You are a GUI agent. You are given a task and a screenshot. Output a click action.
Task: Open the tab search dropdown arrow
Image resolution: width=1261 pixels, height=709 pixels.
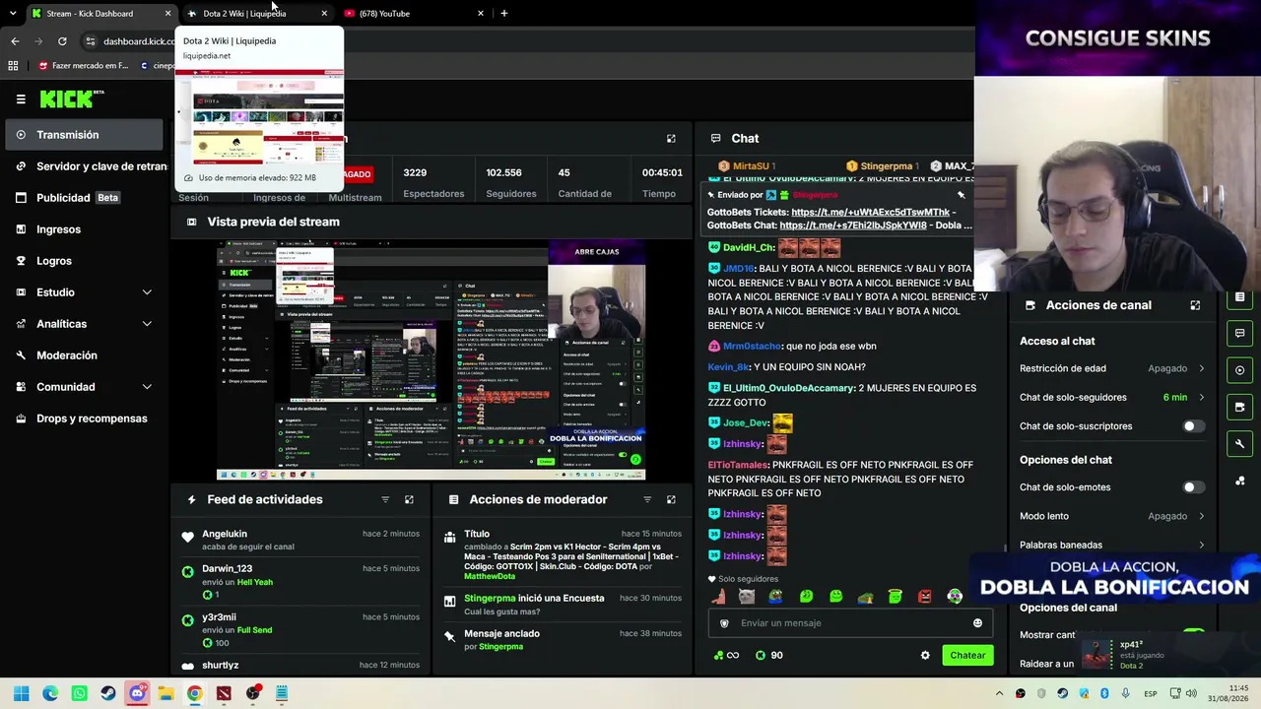point(12,14)
